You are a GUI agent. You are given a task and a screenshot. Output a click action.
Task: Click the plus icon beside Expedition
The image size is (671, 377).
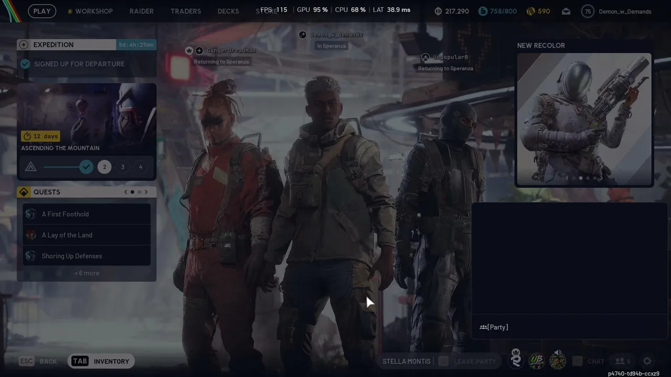[x=24, y=45]
